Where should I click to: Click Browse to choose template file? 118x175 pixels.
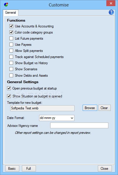90,108
